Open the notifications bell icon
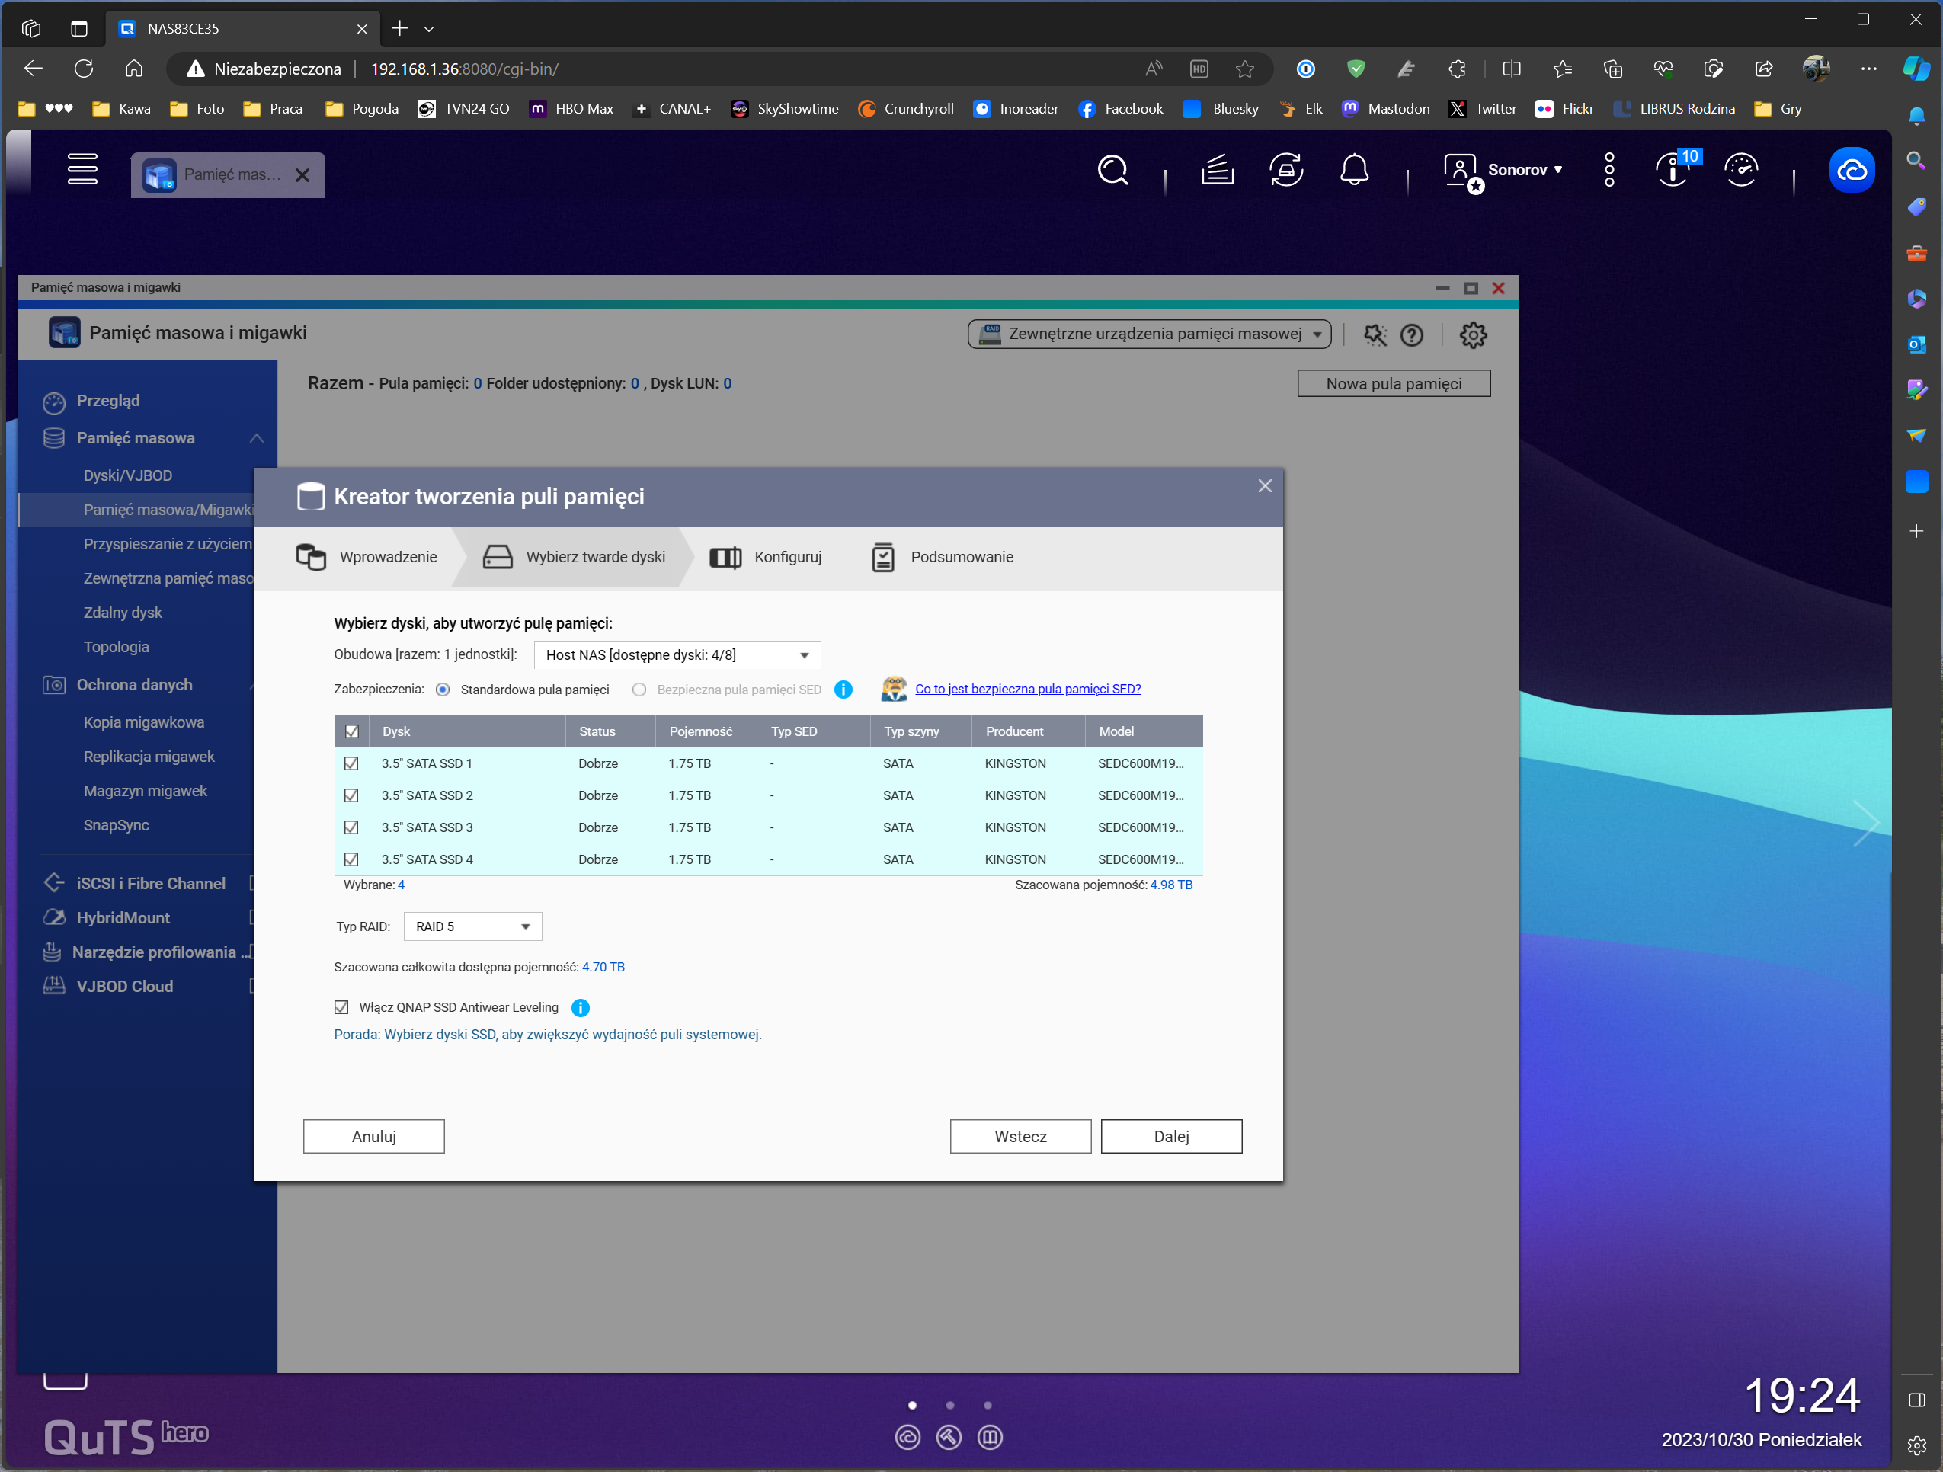Screen dimensions: 1943x1472 tap(1353, 169)
